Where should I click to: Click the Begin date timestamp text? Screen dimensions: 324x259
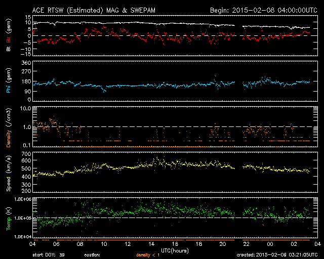pos(257,10)
